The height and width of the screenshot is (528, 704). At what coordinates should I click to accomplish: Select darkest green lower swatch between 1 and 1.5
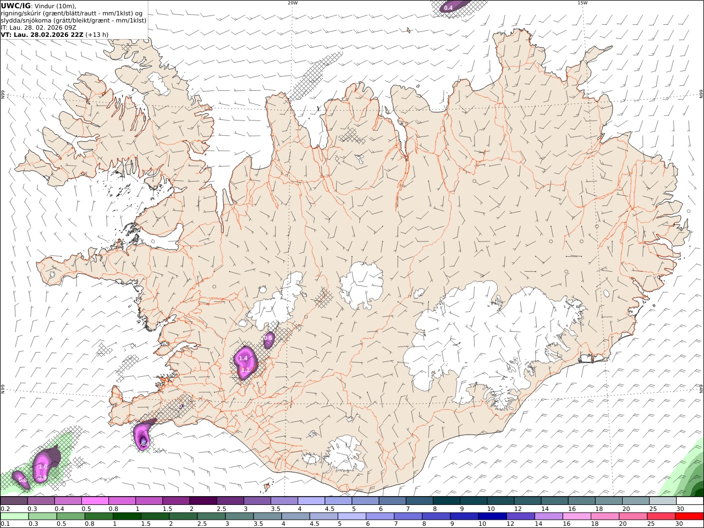click(127, 516)
